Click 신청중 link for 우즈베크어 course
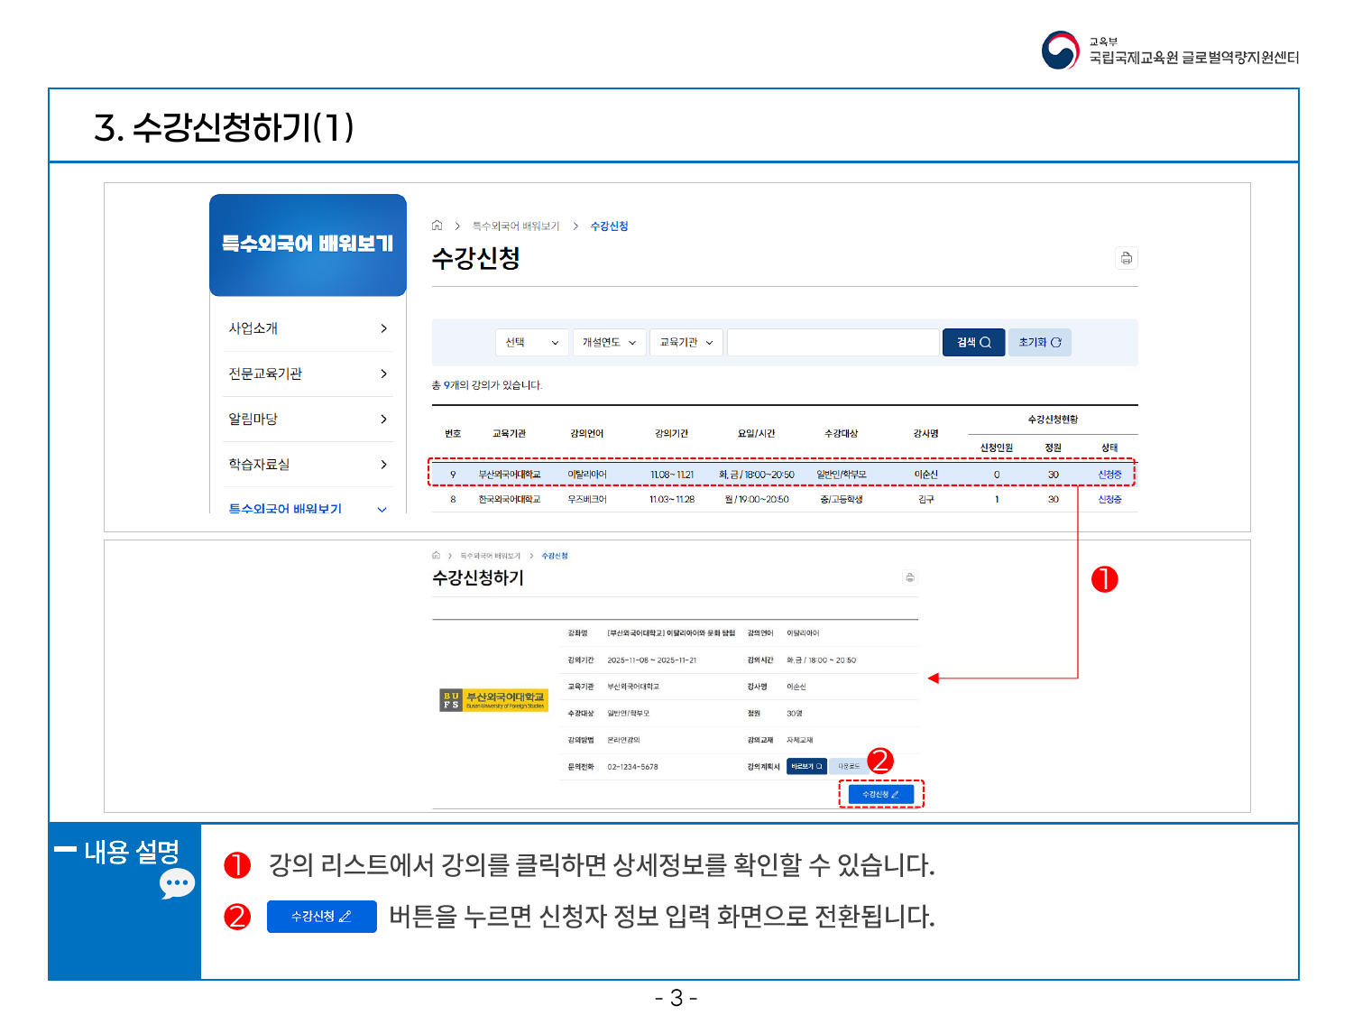 (x=1109, y=499)
